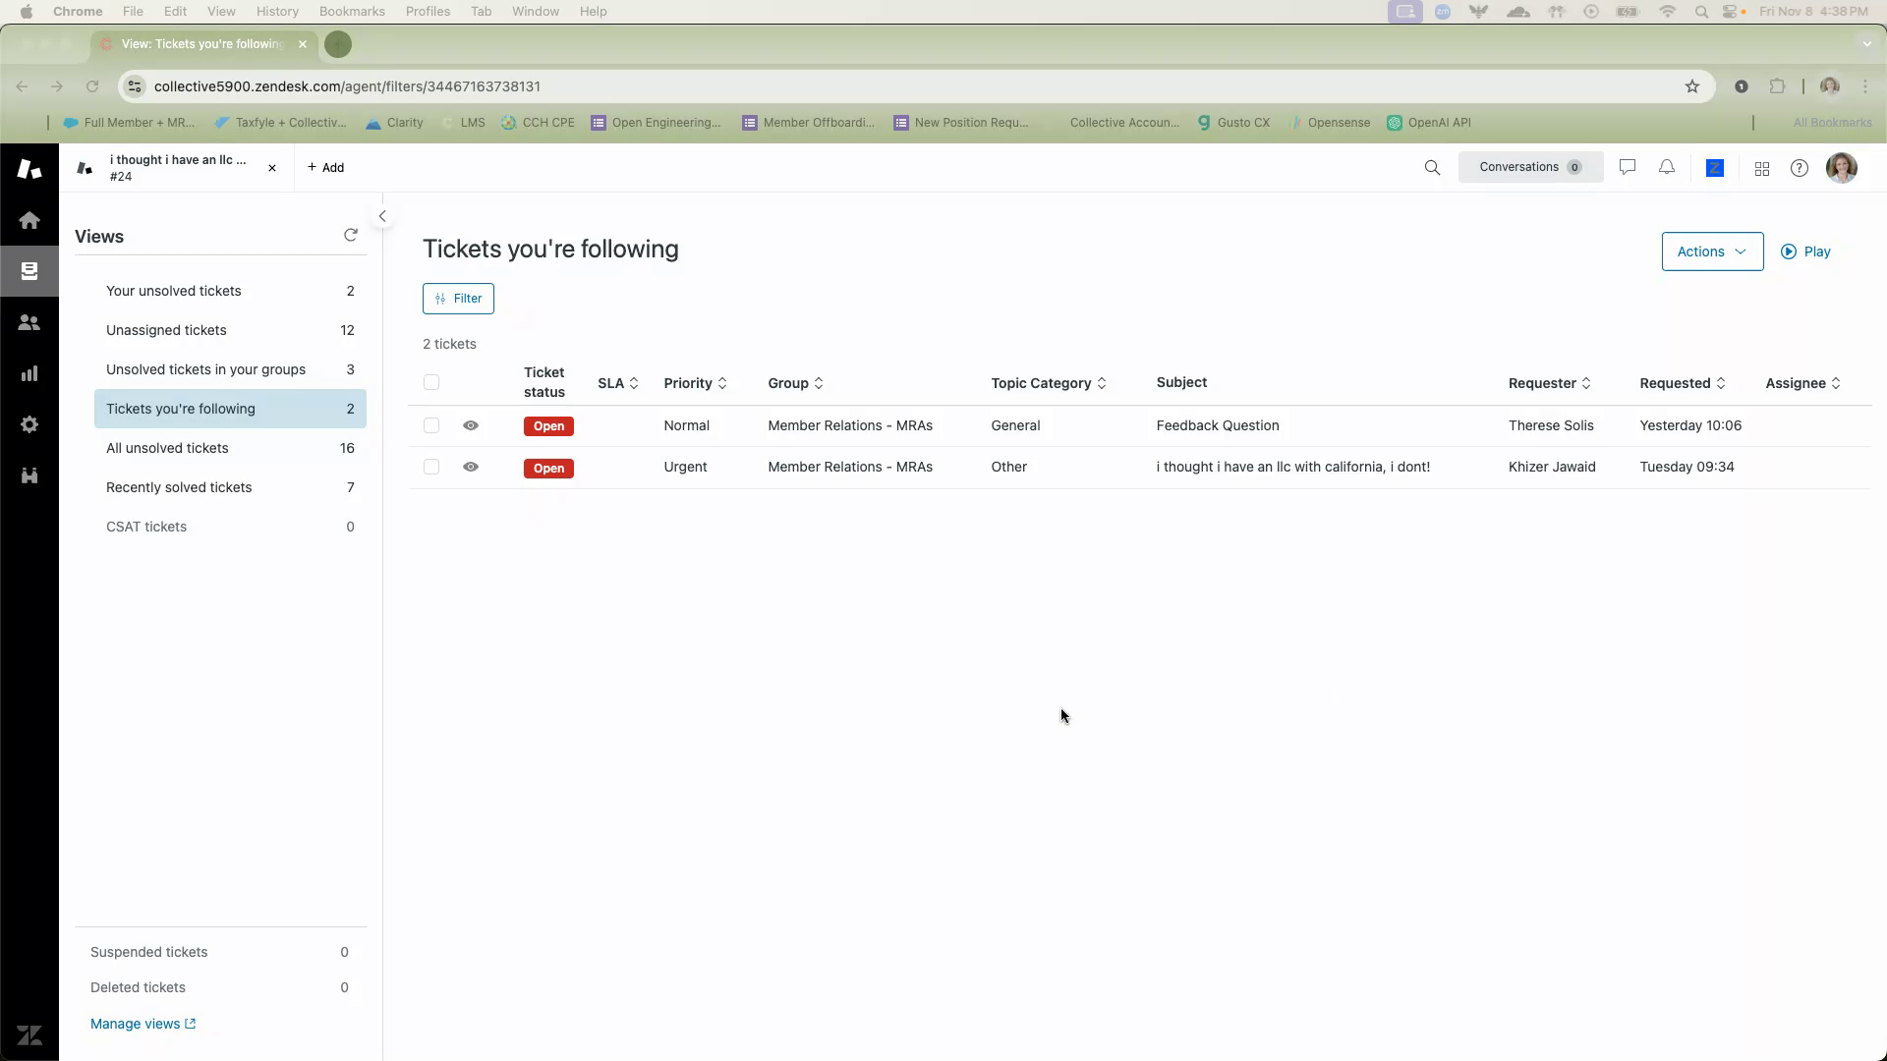Viewport: 1887px width, 1061px height.
Task: Click the Filter button
Action: click(x=458, y=299)
